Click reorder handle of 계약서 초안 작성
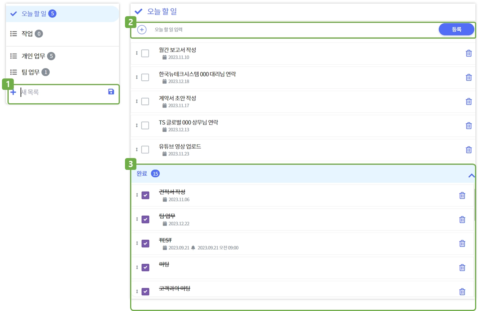 pyautogui.click(x=137, y=101)
